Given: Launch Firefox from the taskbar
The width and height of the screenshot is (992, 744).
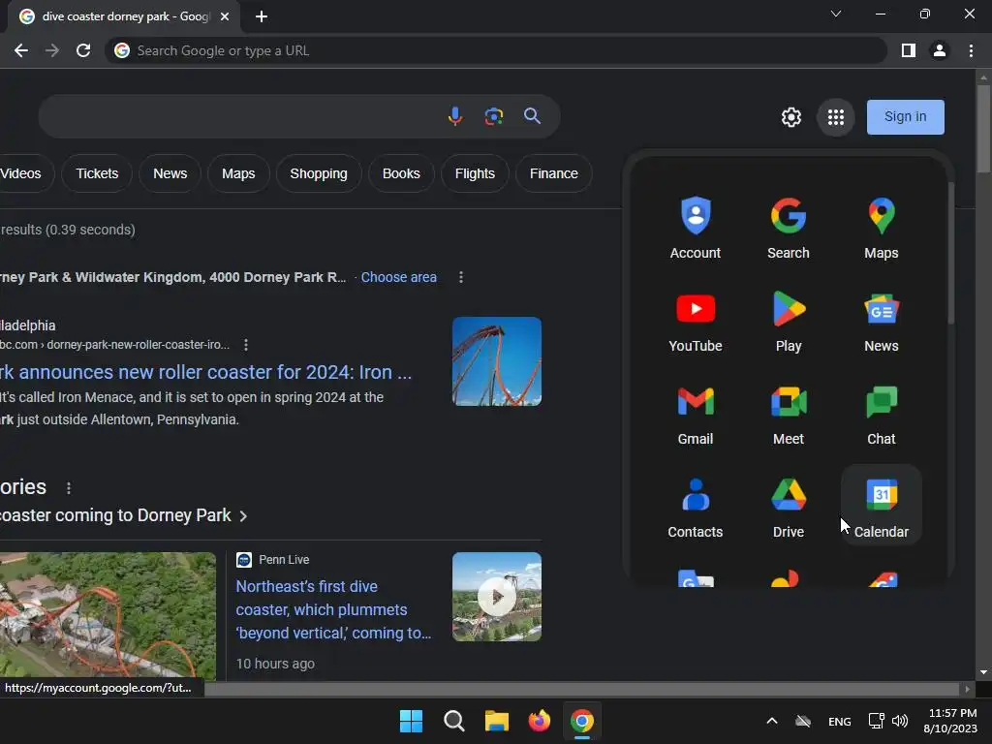Looking at the screenshot, I should (539, 721).
